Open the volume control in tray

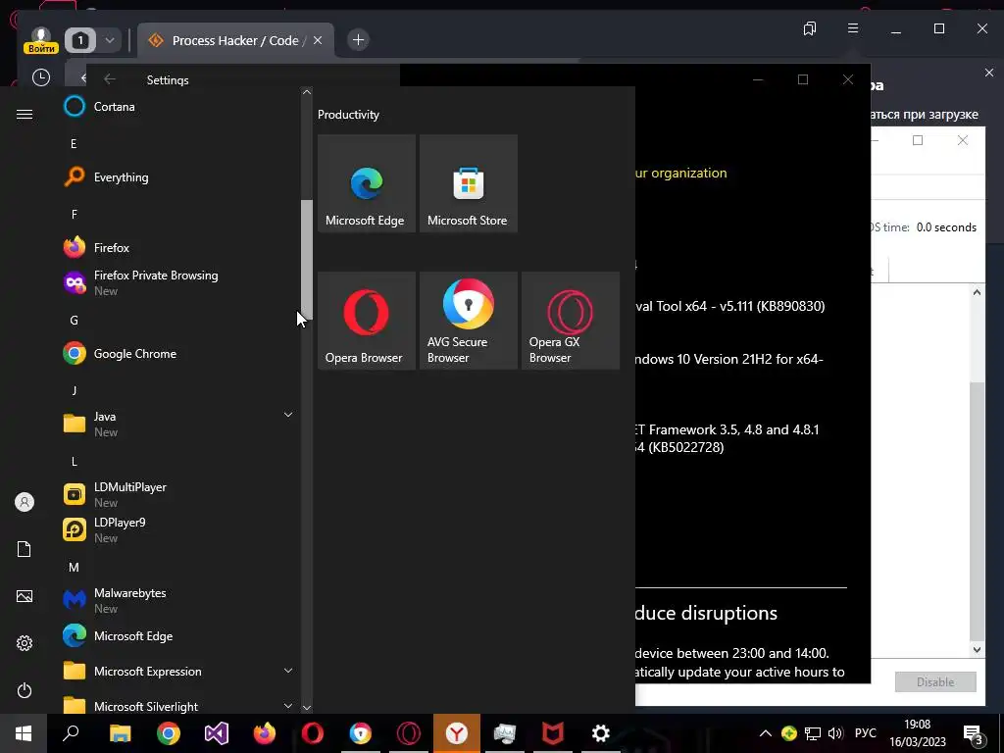(835, 733)
